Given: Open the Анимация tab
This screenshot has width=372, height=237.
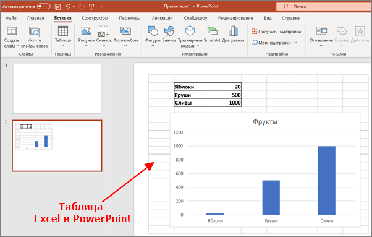Looking at the screenshot, I should tap(163, 18).
